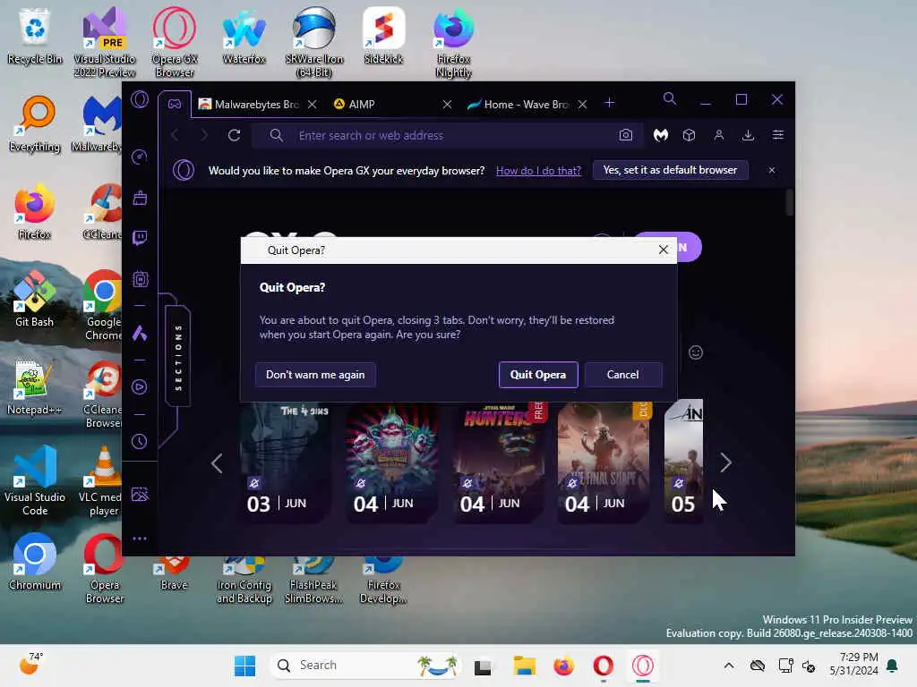Viewport: 917px width, 687px height.
Task: Select Sidekick desktop shortcut
Action: (383, 36)
